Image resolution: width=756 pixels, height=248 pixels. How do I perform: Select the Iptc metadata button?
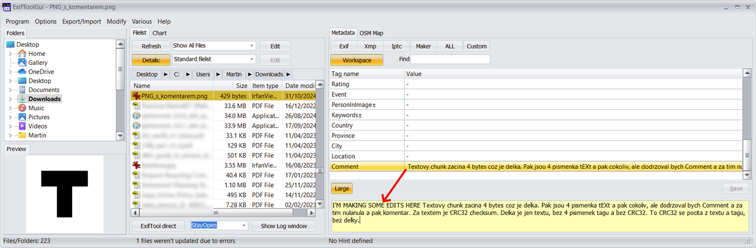click(397, 46)
